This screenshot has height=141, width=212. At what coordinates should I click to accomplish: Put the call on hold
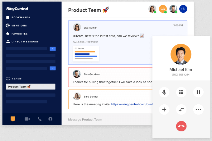[x=198, y=92]
